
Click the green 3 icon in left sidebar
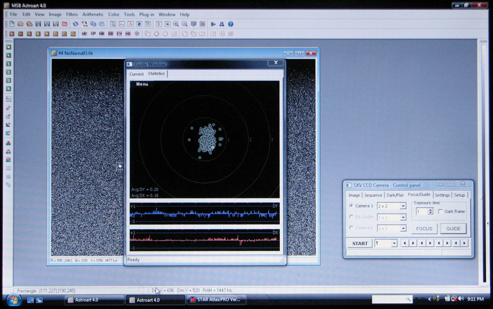pyautogui.click(x=8, y=80)
